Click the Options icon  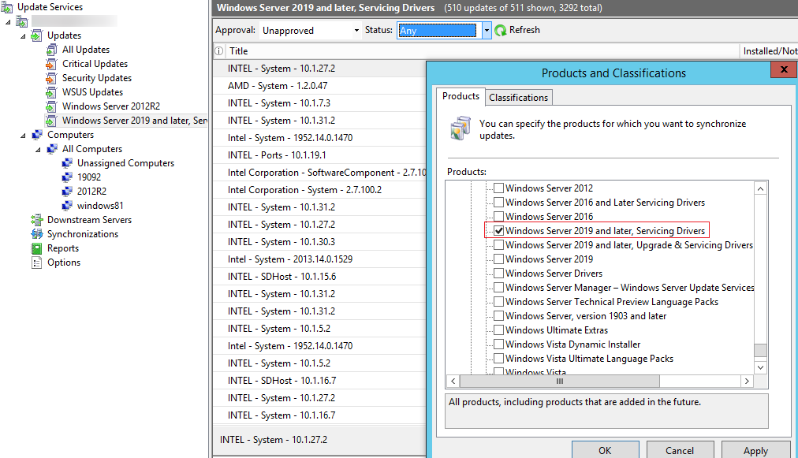pyautogui.click(x=36, y=263)
